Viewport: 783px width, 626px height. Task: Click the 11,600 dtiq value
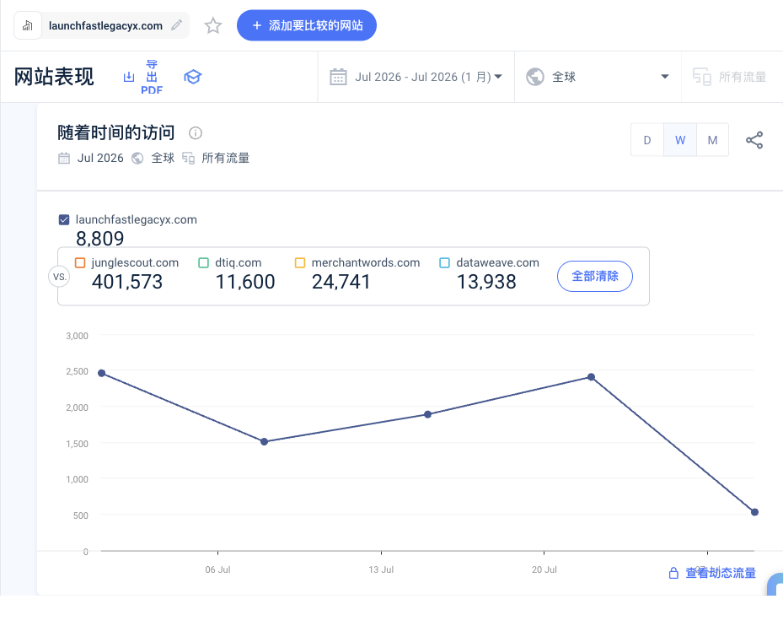[x=245, y=282]
